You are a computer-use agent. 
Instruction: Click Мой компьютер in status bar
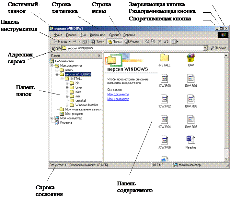[x=190, y=165]
